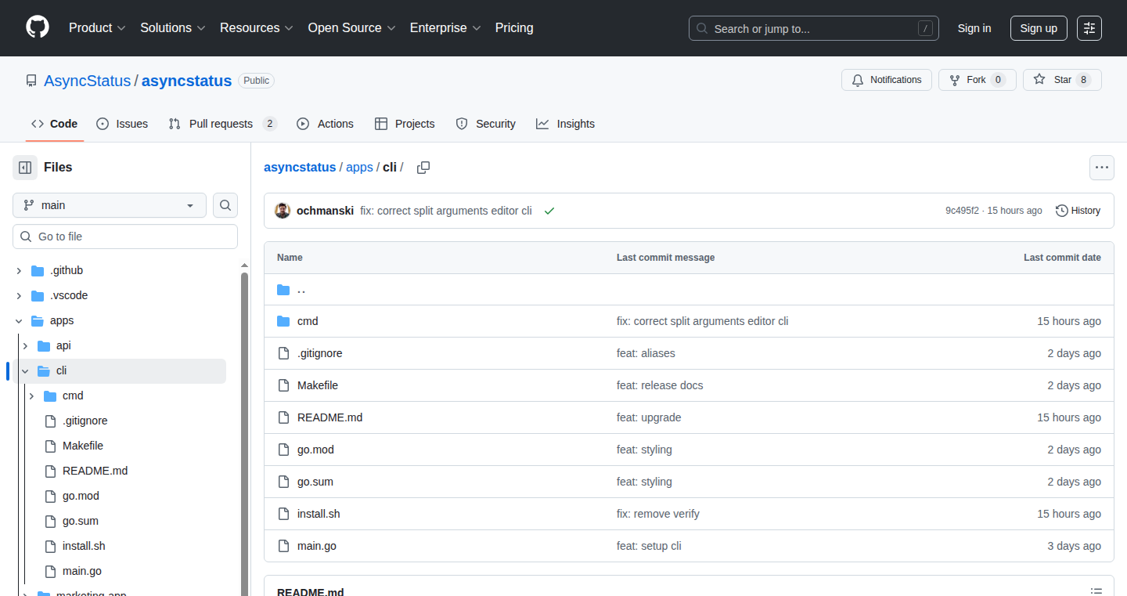
Task: Open the Projects tab
Action: (405, 124)
